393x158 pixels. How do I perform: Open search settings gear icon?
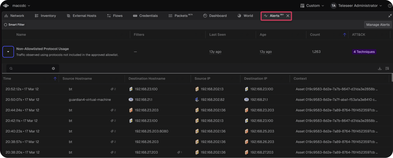click(53, 68)
